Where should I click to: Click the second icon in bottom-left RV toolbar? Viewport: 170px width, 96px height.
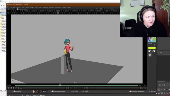pyautogui.click(x=11, y=88)
